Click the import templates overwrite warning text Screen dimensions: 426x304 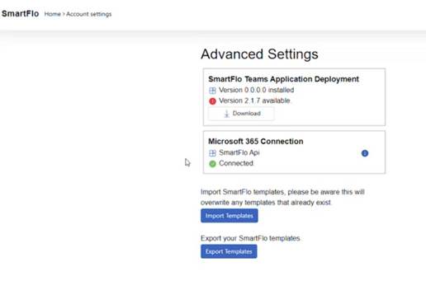[282, 197]
